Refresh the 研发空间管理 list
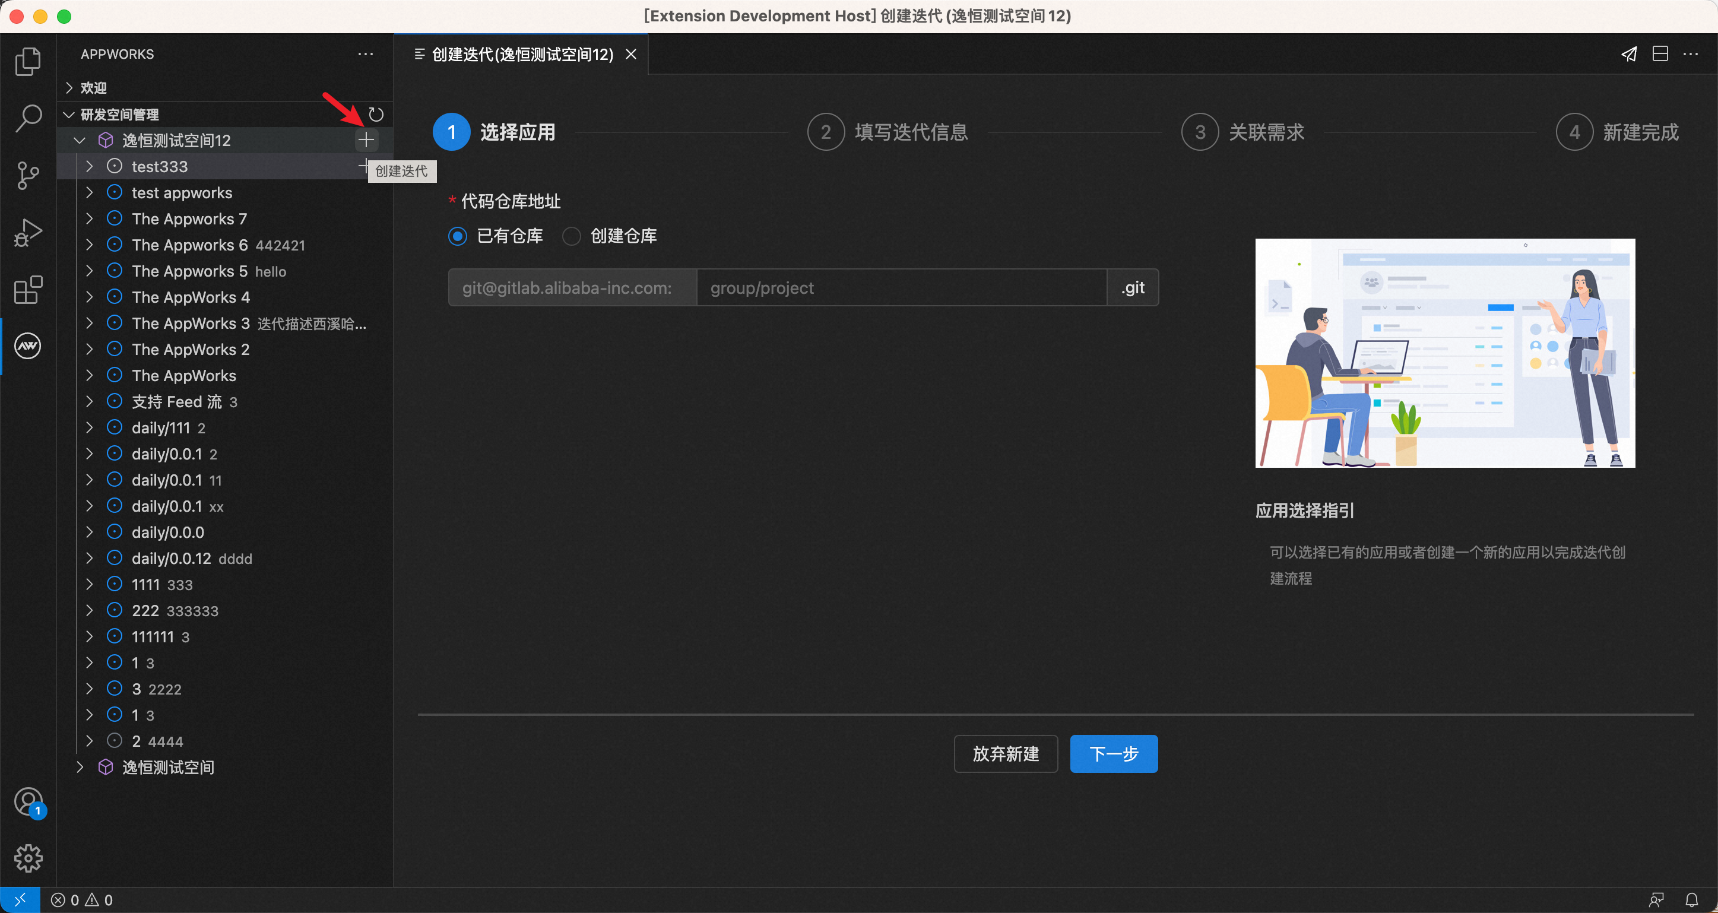Viewport: 1718px width, 913px height. click(x=376, y=114)
